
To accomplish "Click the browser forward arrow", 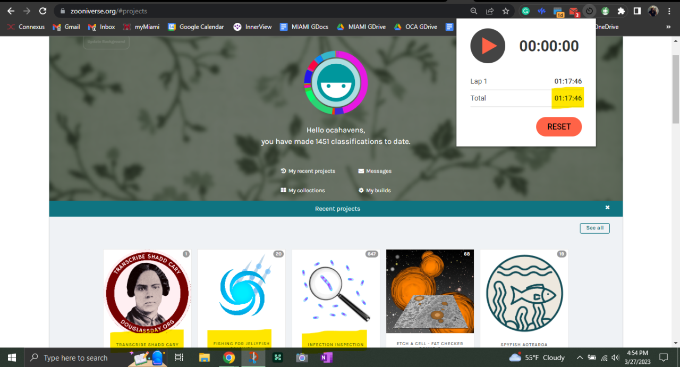I will click(x=27, y=11).
